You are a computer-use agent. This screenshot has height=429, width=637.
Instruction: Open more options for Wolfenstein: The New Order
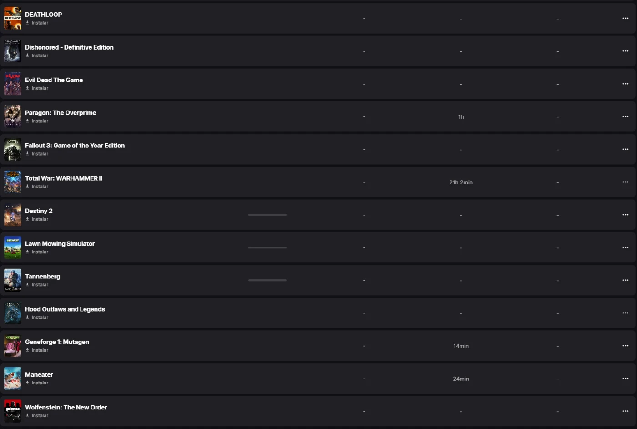(x=625, y=412)
